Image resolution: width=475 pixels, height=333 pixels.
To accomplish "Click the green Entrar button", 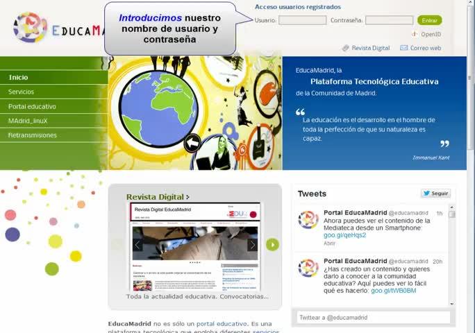I will (x=430, y=20).
